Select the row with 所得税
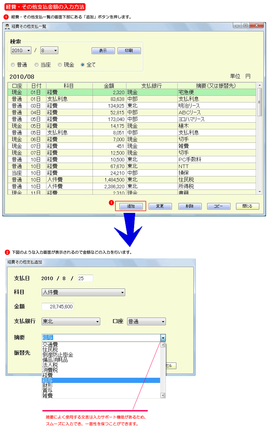Screen dimensions: 268x429 pos(132,186)
